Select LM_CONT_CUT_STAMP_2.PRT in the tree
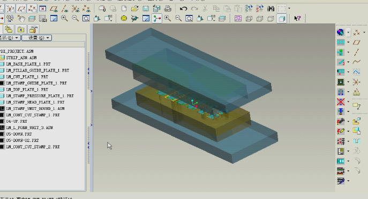Viewport: 368px width, 199px height. [33, 147]
